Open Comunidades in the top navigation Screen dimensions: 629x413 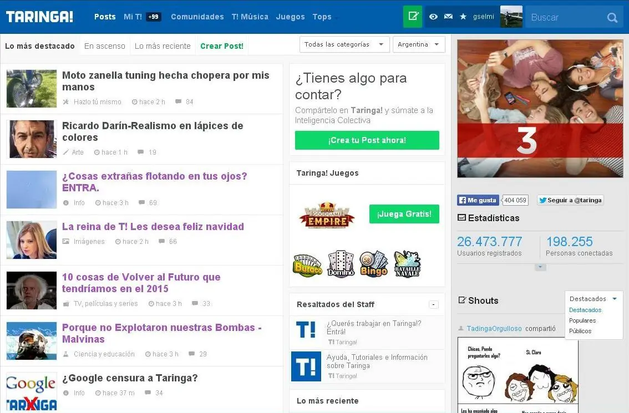(197, 17)
